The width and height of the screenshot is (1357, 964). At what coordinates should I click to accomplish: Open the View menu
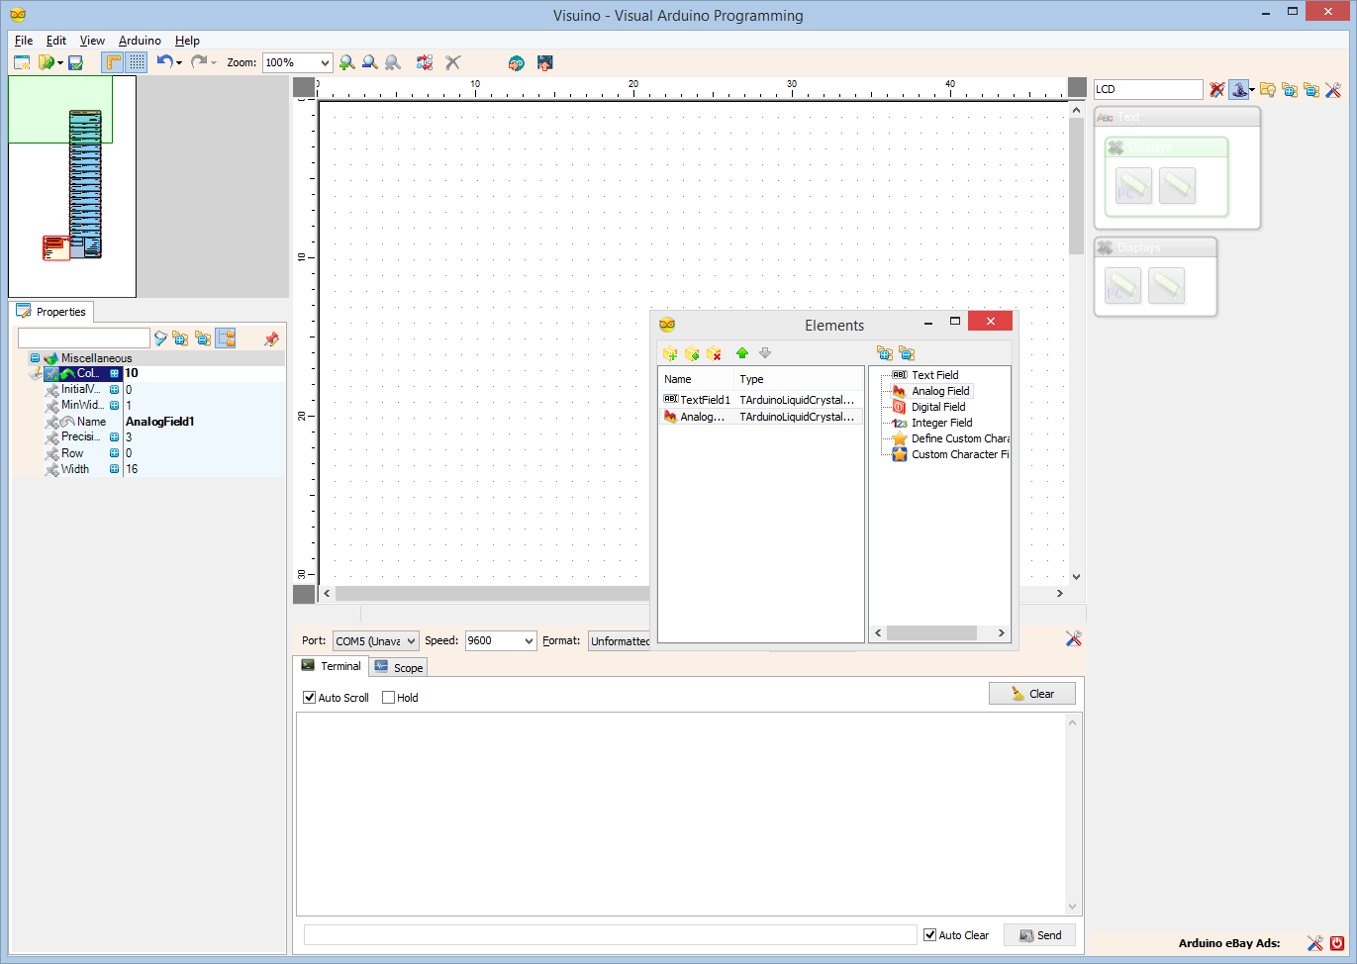coord(92,41)
